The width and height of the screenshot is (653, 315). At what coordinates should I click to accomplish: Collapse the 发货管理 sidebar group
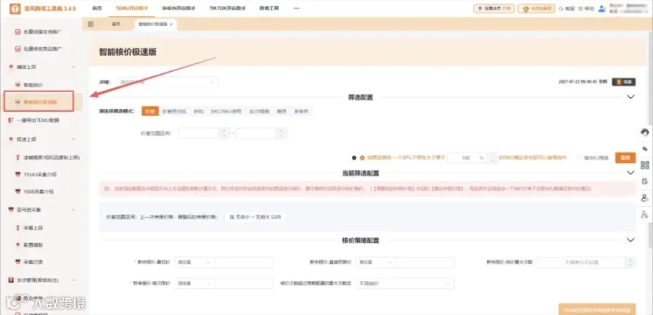[73, 280]
